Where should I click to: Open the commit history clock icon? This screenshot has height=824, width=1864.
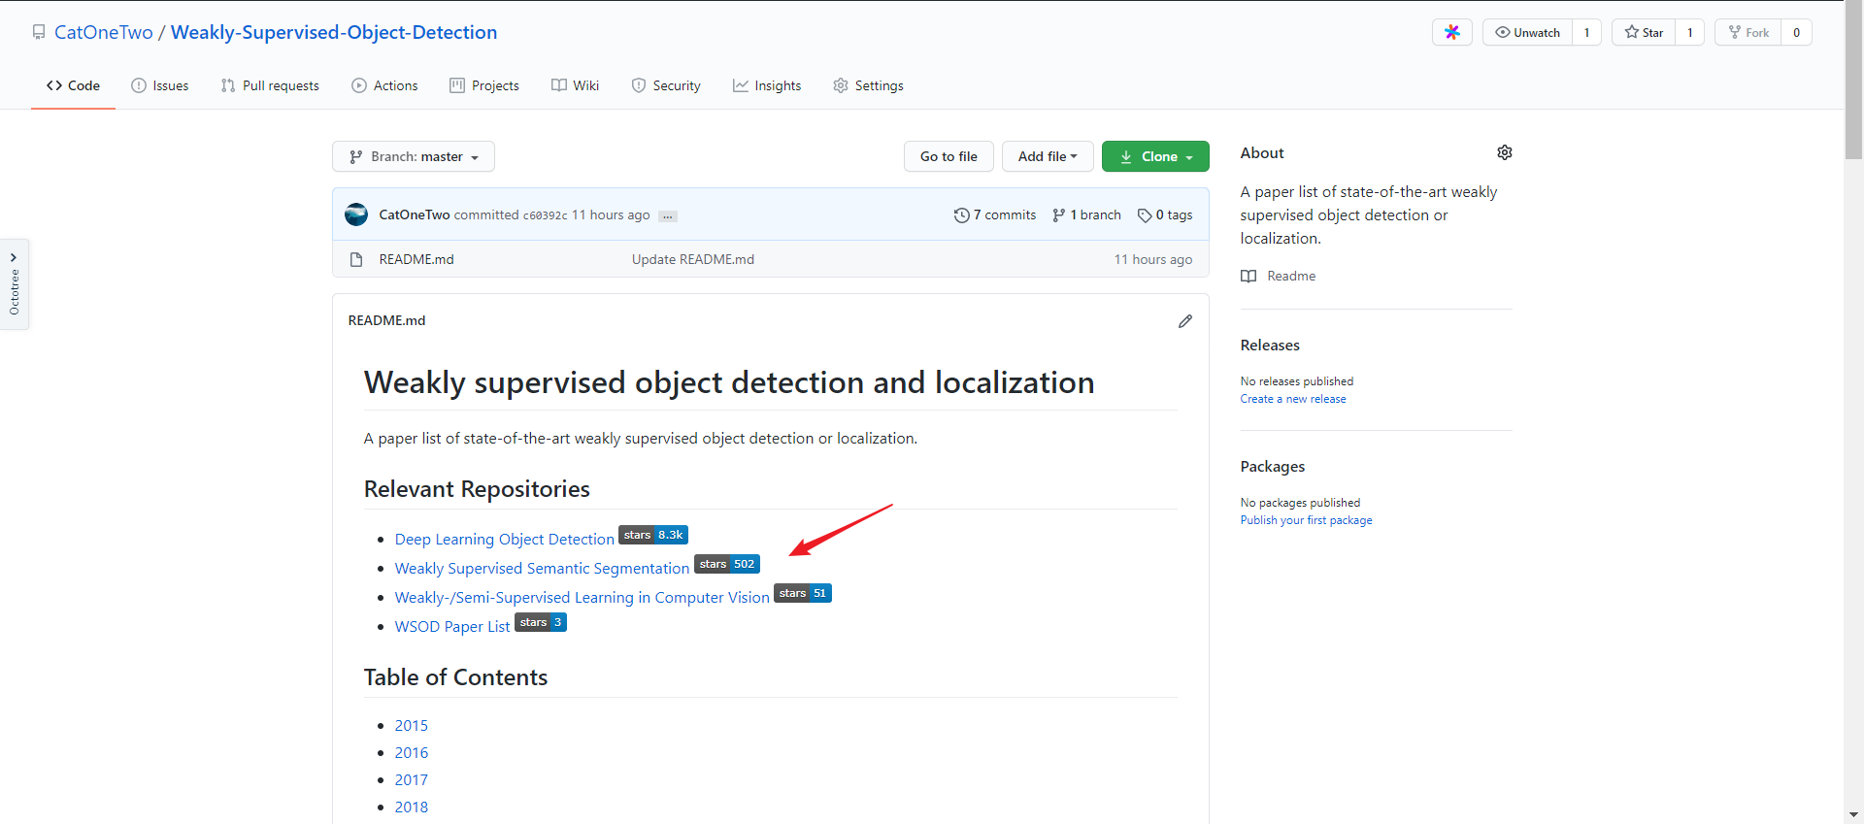click(x=961, y=215)
